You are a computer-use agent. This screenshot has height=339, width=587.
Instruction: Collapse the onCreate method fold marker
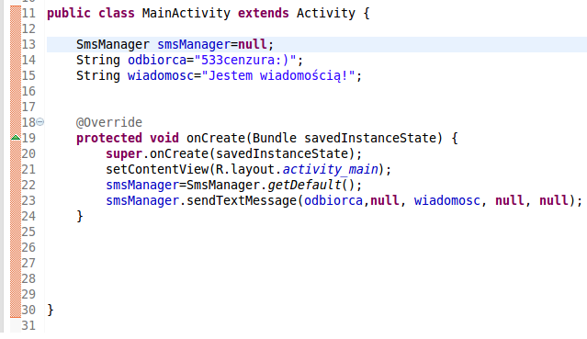tap(40, 122)
